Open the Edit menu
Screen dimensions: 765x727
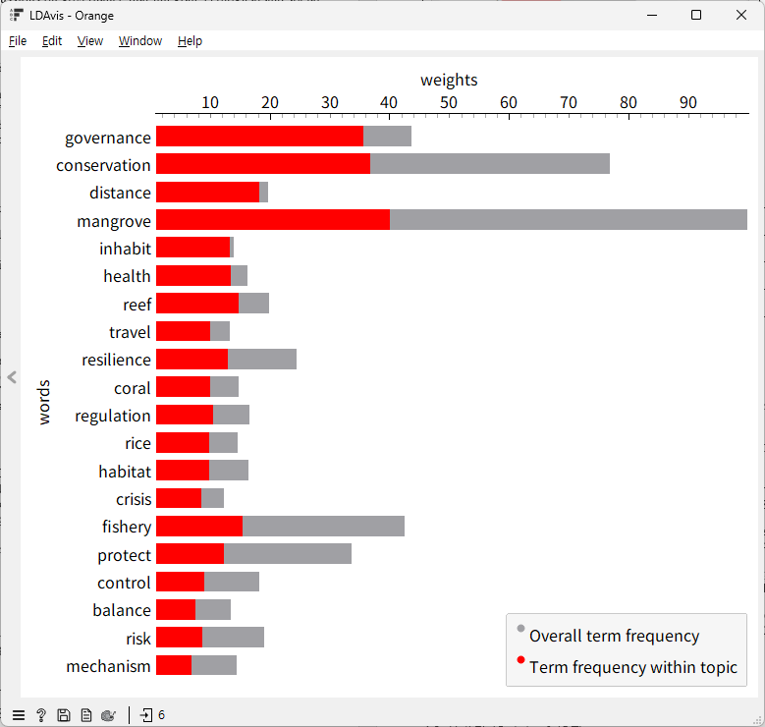52,41
